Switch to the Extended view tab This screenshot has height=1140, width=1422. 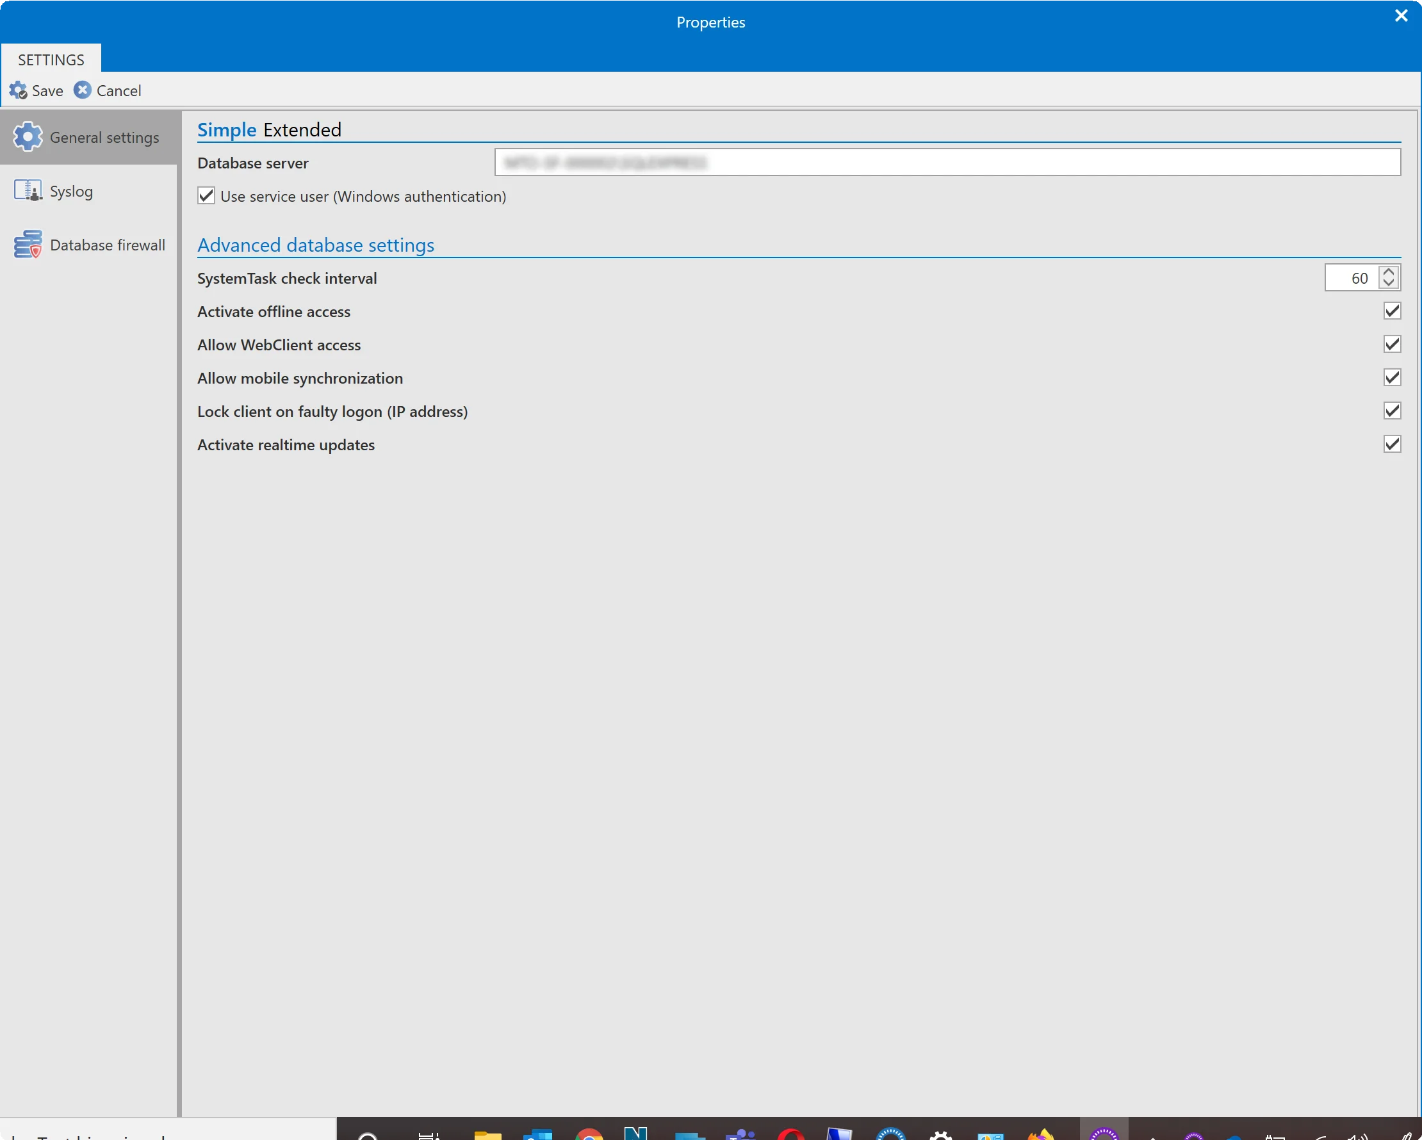[x=302, y=129]
